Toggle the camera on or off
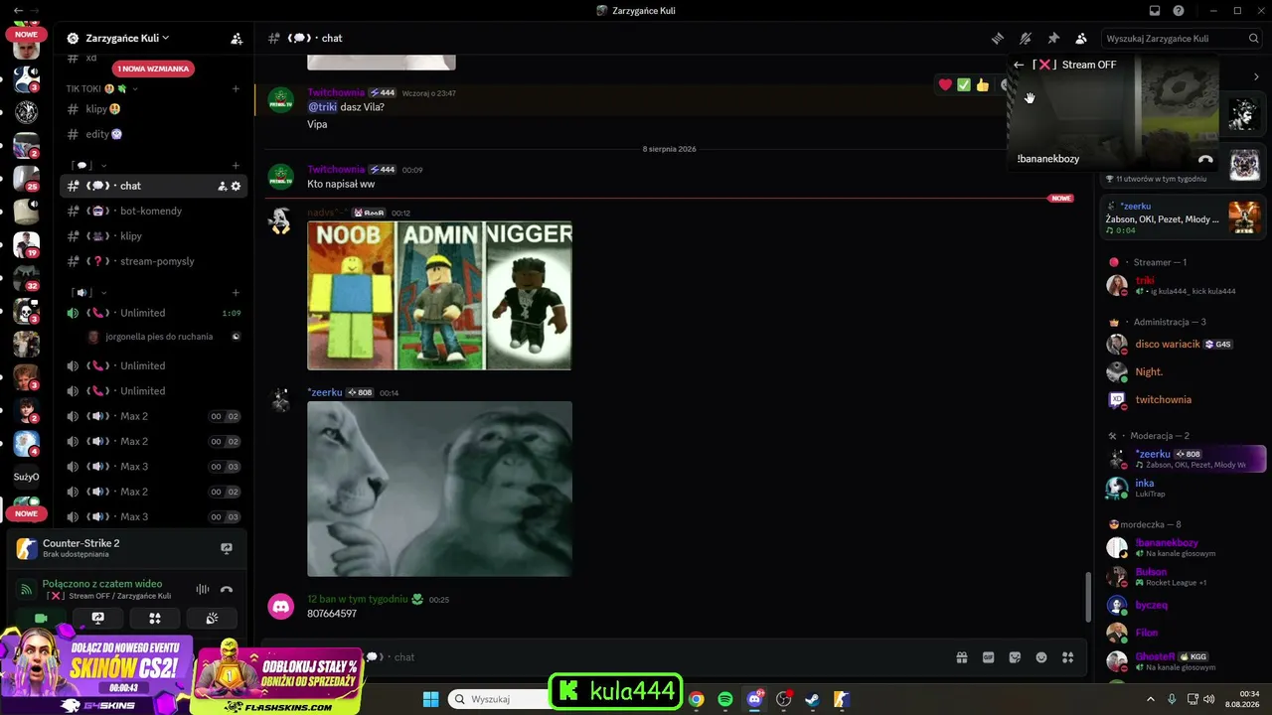 [41, 618]
